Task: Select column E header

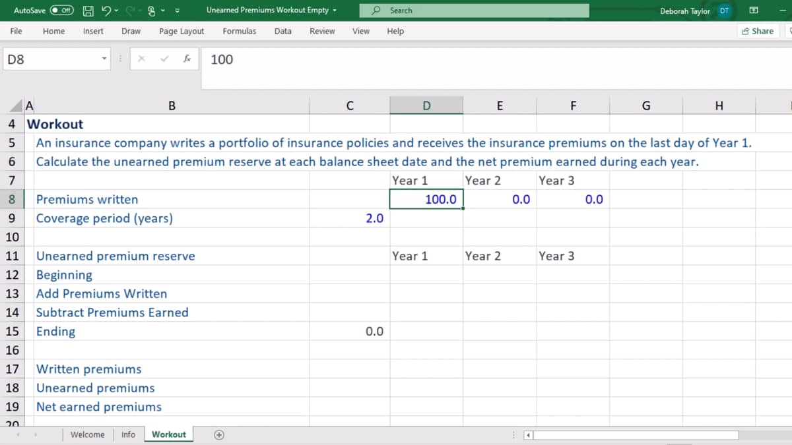Action: point(500,105)
